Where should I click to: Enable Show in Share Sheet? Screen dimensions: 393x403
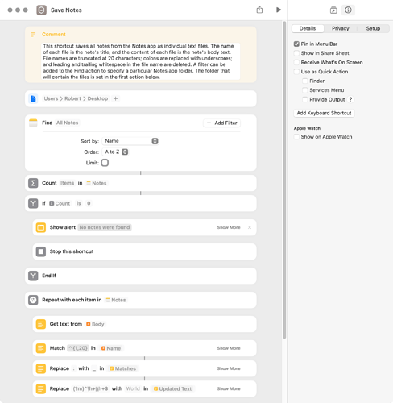coord(296,53)
